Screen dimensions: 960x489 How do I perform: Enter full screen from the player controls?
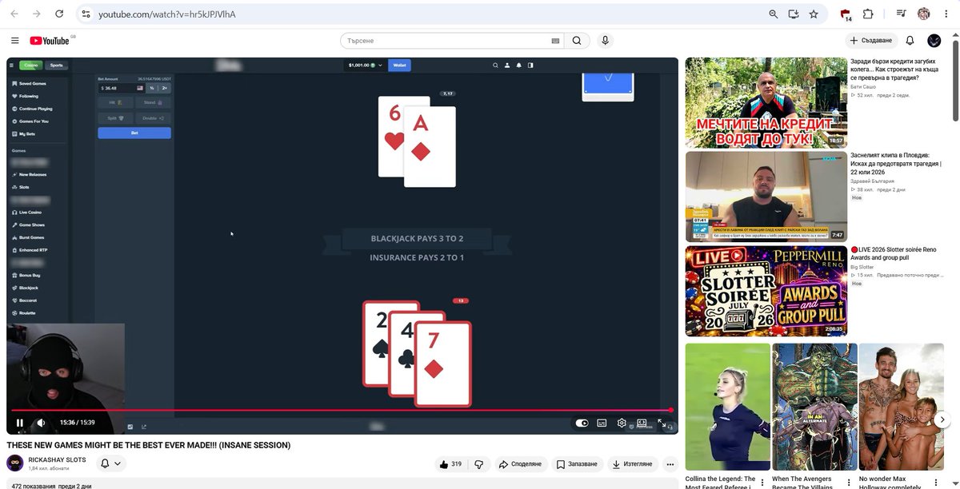point(662,423)
